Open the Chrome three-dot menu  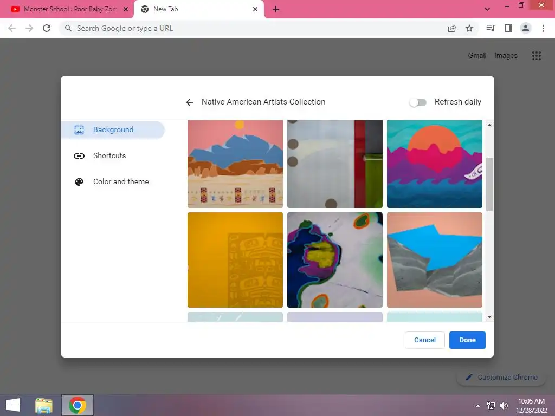coord(543,28)
